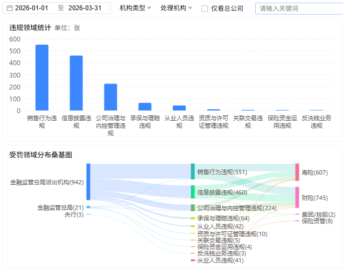Click the 保险资管(8) Sankey label
Viewport: 343px width, 270px height.
pos(317,221)
